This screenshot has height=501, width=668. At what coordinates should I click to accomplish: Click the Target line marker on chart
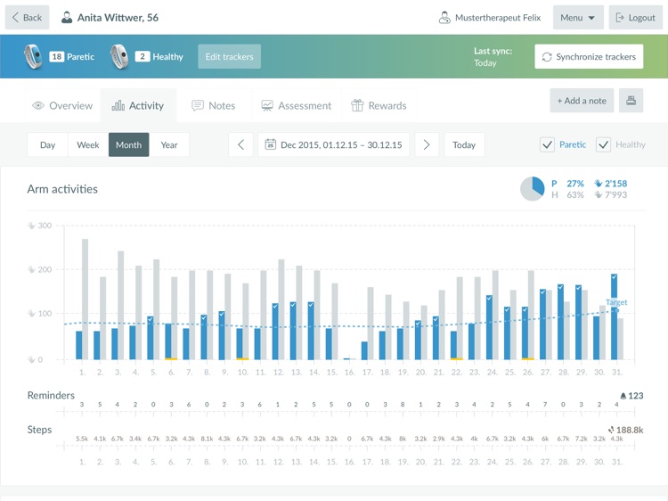616,303
